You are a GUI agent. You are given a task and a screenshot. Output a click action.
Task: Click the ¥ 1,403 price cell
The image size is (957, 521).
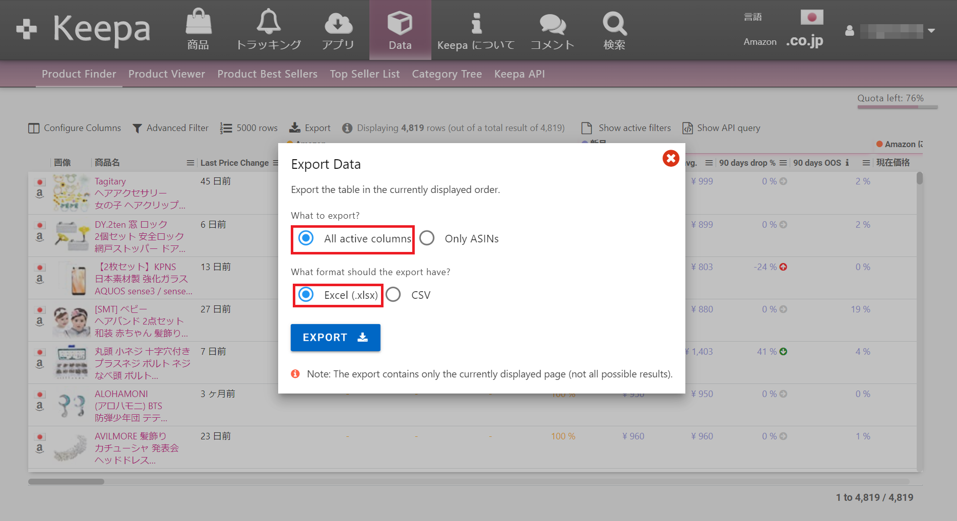point(699,352)
